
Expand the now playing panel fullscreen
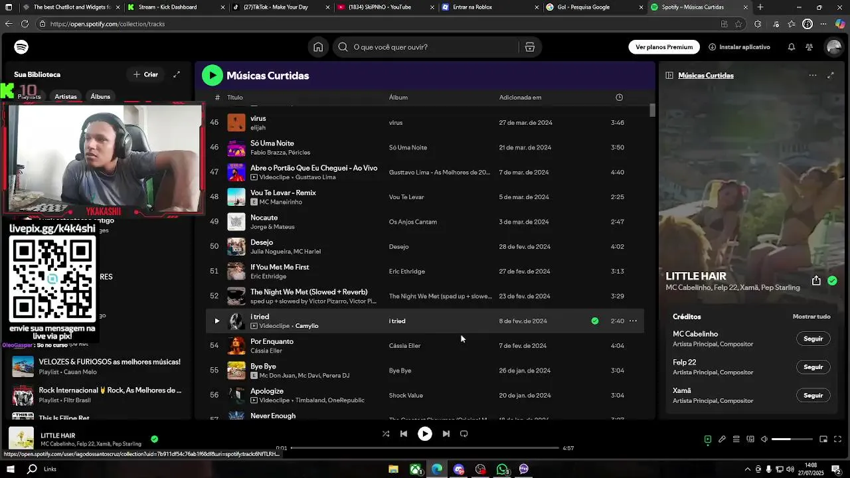831,76
